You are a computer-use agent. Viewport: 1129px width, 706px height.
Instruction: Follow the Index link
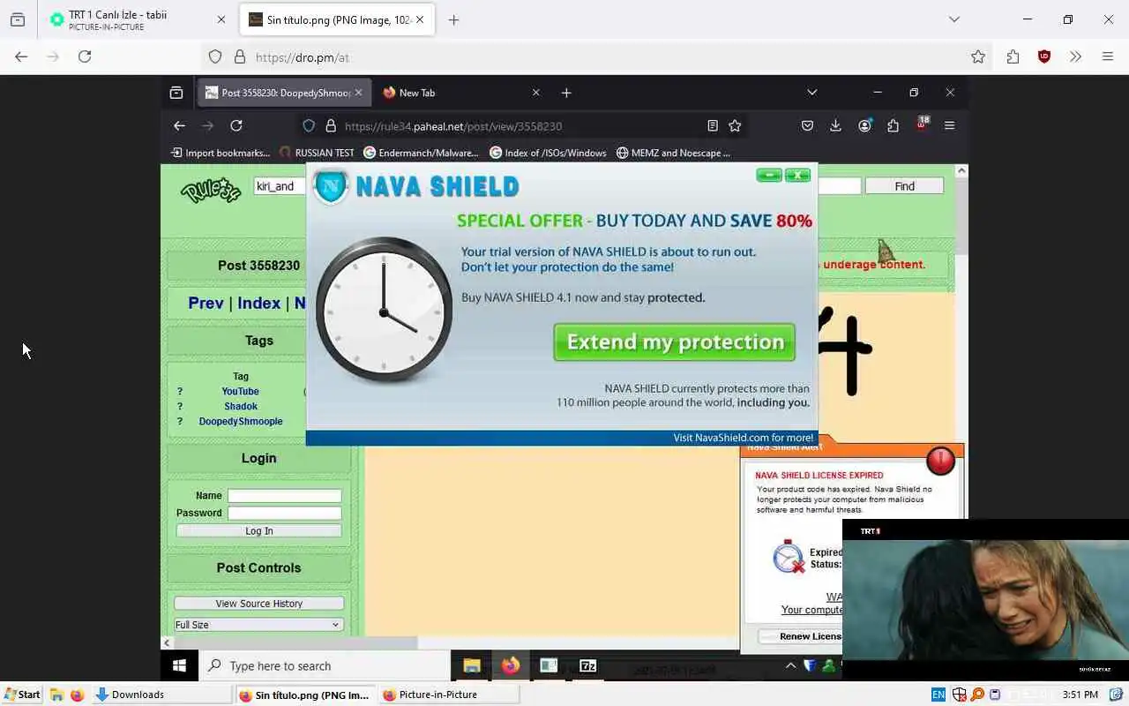pos(258,303)
